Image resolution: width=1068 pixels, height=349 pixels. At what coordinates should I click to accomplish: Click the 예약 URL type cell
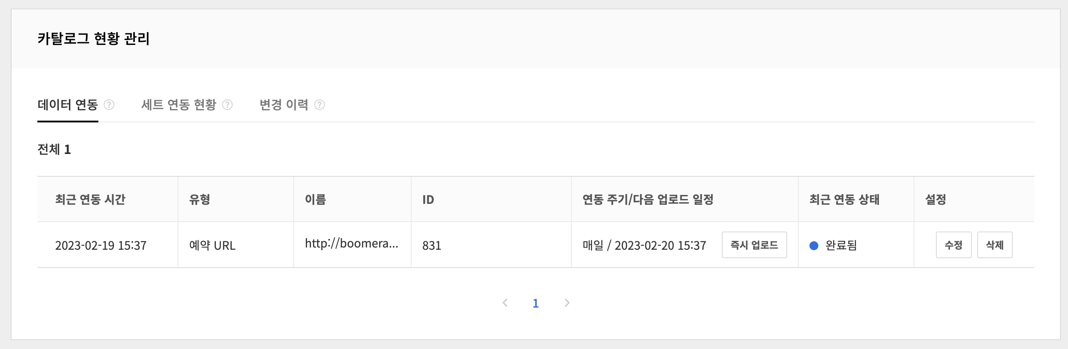[x=212, y=246]
